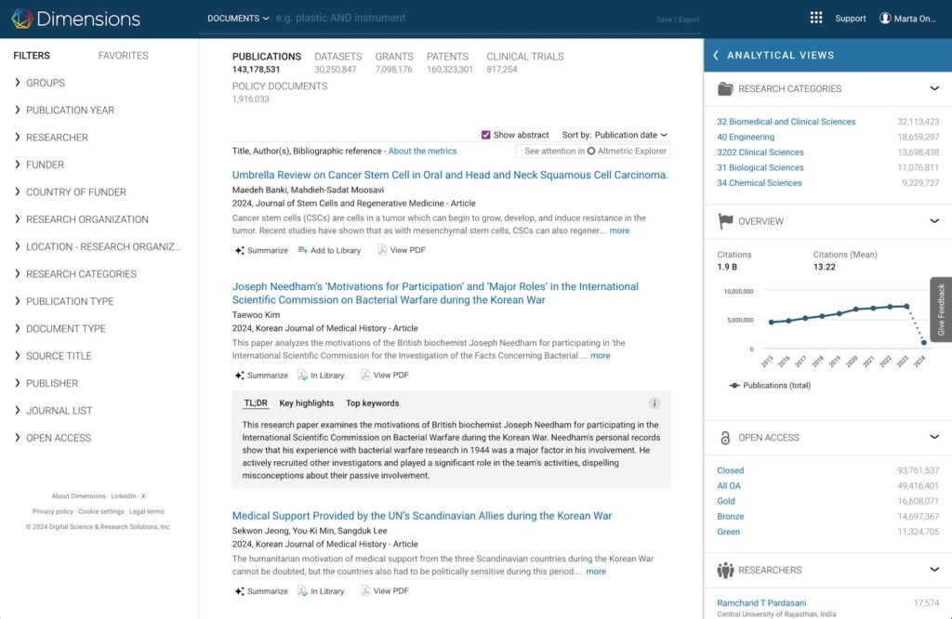
Task: Click the Summarize sparkle icon on Umbrella Review
Action: pos(239,250)
